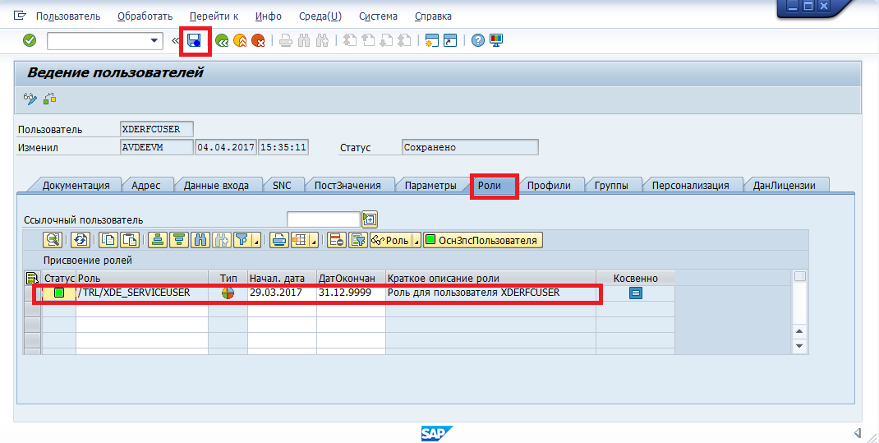Click the red Cancel icon
The width and height of the screenshot is (879, 443).
point(258,40)
